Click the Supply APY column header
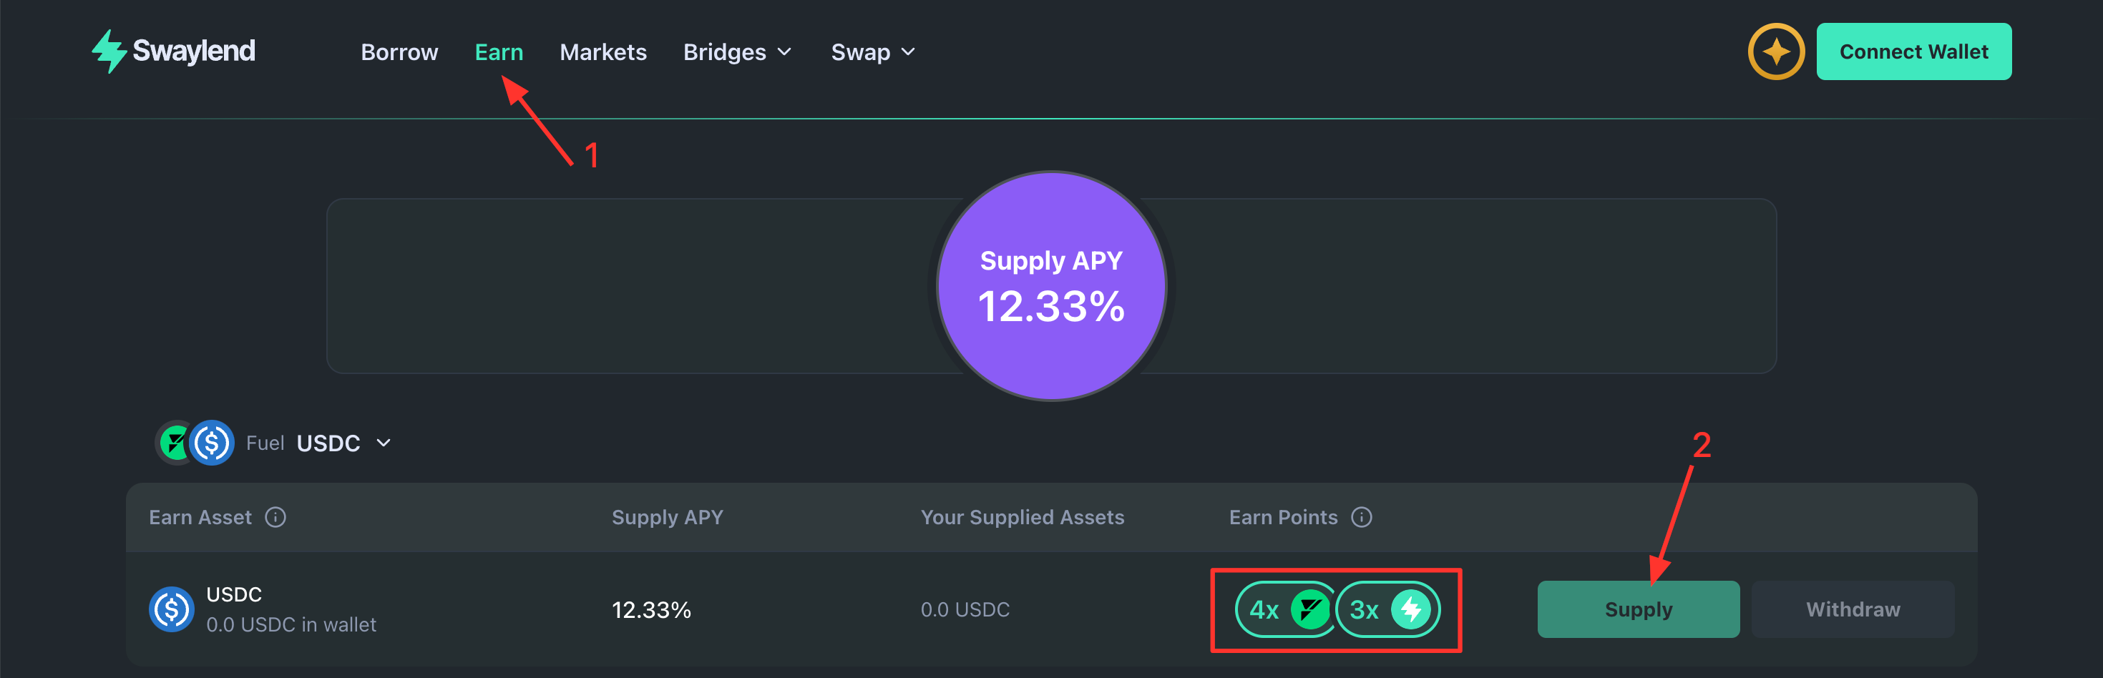This screenshot has height=678, width=2103. tap(668, 517)
